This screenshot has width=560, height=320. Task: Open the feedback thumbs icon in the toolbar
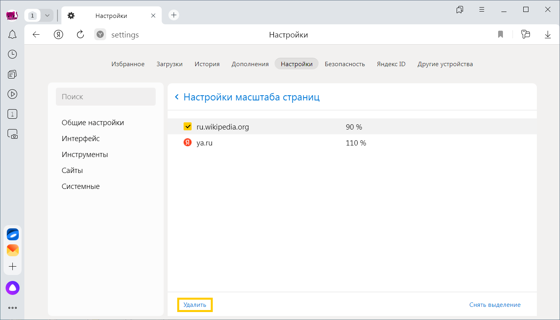coord(526,35)
